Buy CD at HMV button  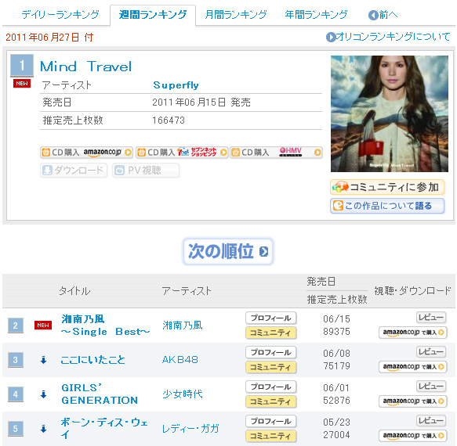[x=276, y=153]
